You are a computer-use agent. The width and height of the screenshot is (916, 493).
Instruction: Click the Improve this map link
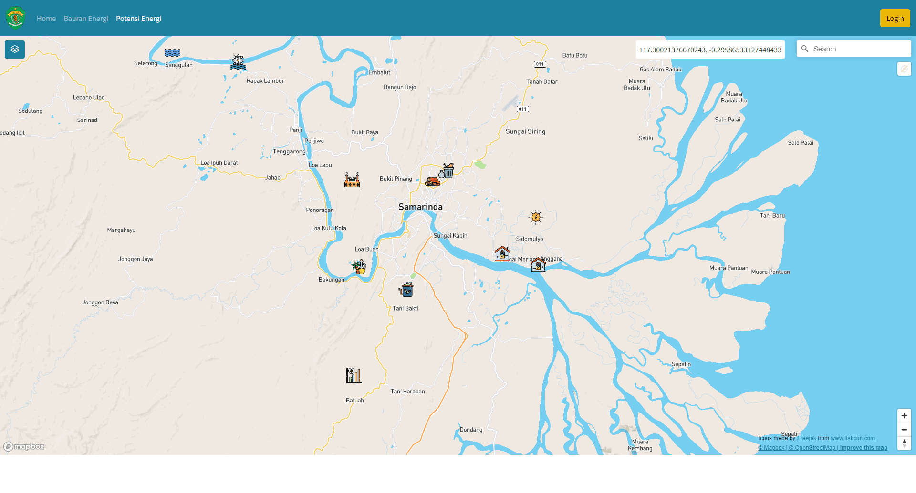[864, 448]
